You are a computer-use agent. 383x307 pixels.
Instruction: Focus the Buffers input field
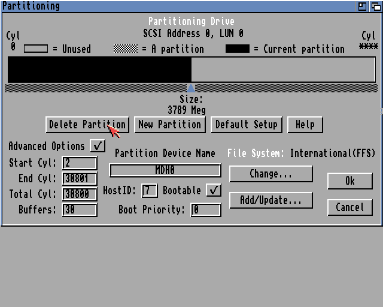[x=79, y=210]
